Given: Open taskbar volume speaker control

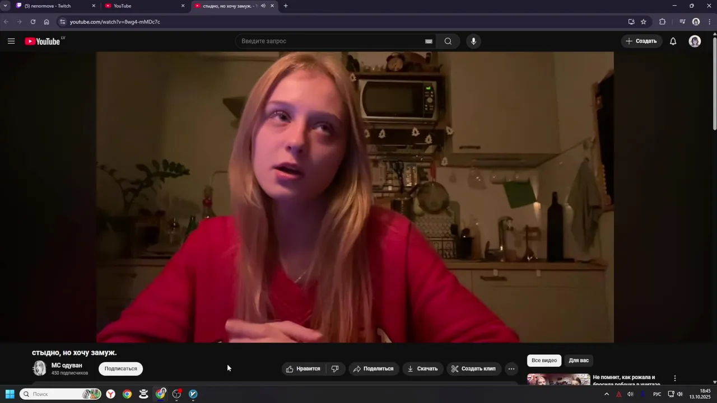Looking at the screenshot, I should coord(680,394).
